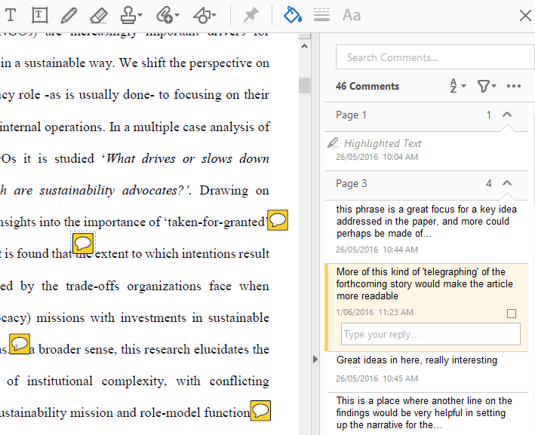Image resolution: width=535 pixels, height=435 pixels.
Task: Collapse the Page 1 comments group
Action: coord(507,115)
